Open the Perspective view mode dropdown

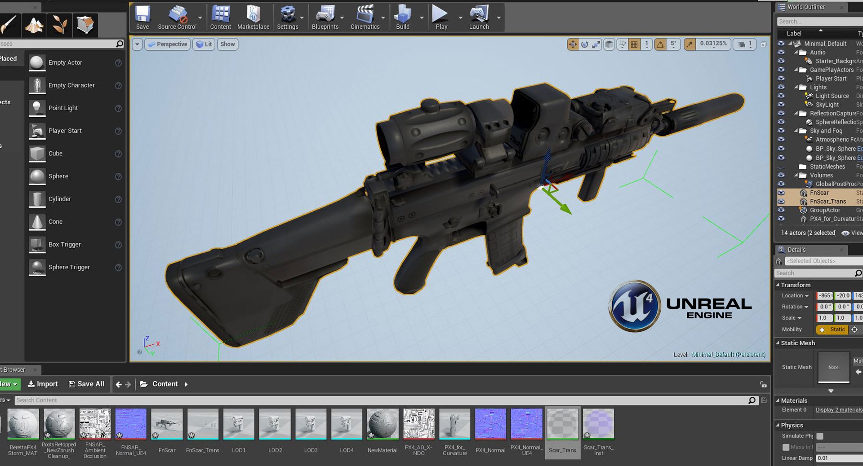coord(167,44)
